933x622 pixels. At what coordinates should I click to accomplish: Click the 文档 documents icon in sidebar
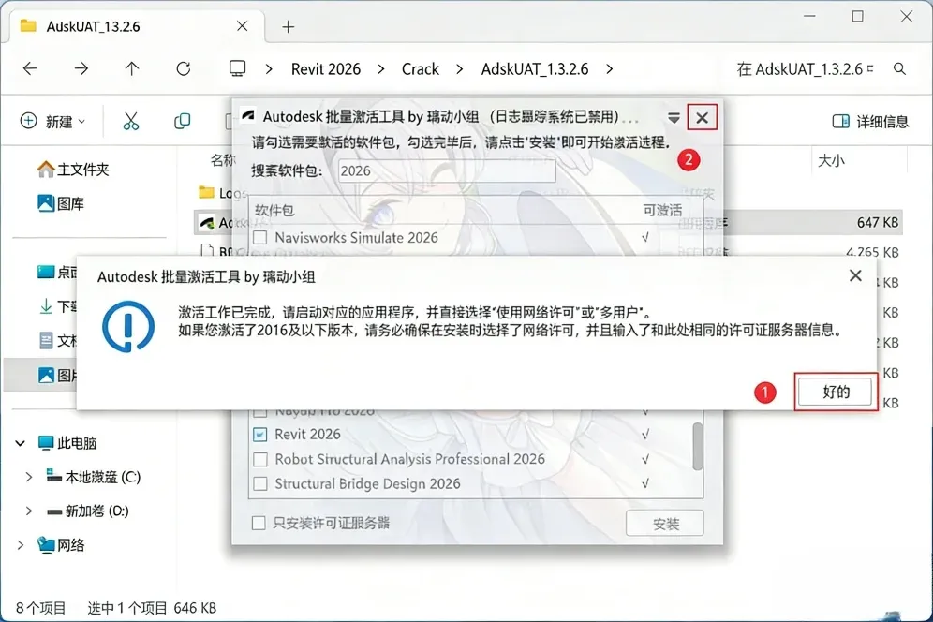click(x=46, y=340)
